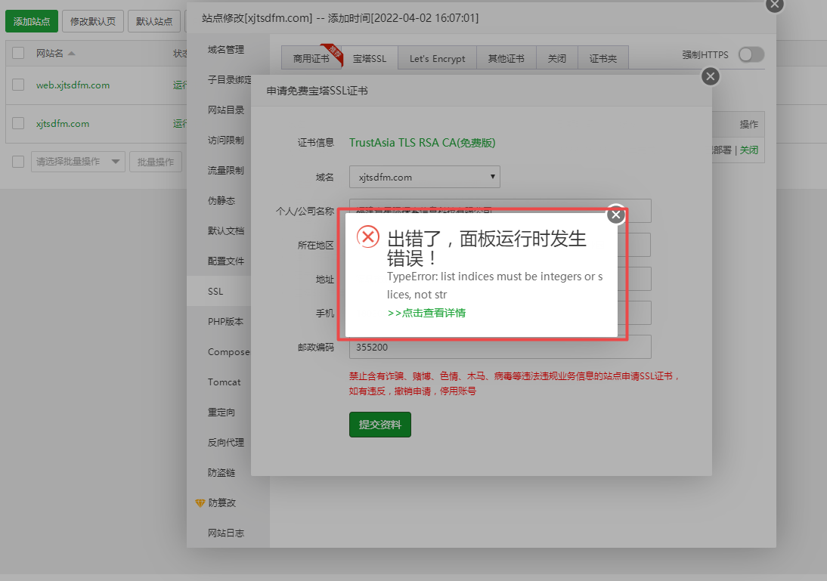Click the postal code field showing 355200
Viewport: 827px width, 581px height.
[500, 347]
